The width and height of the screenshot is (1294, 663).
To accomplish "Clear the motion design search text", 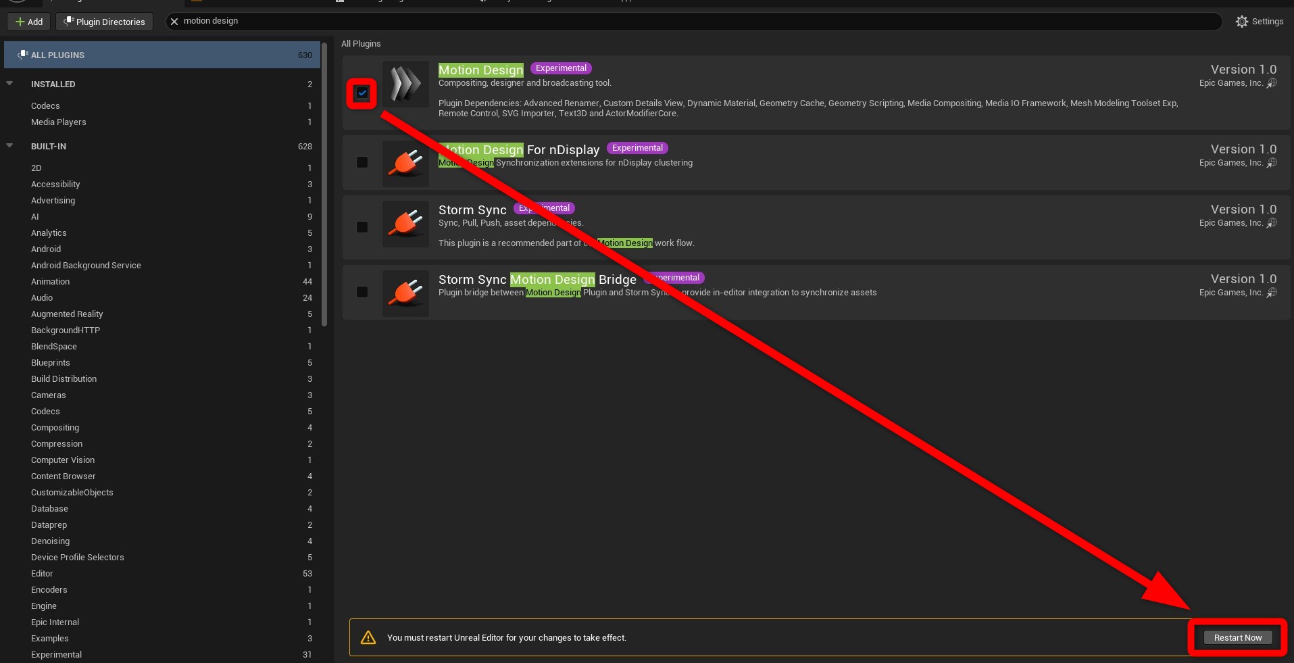I will click(x=174, y=22).
